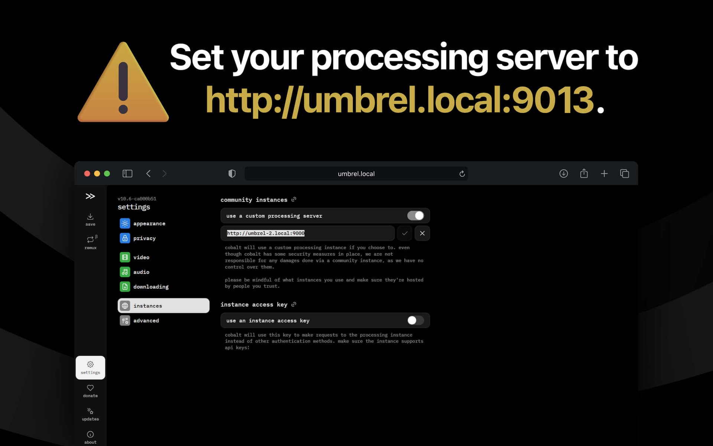Collapse the sidebar with the double-arrow
This screenshot has width=713, height=446.
pyautogui.click(x=90, y=196)
